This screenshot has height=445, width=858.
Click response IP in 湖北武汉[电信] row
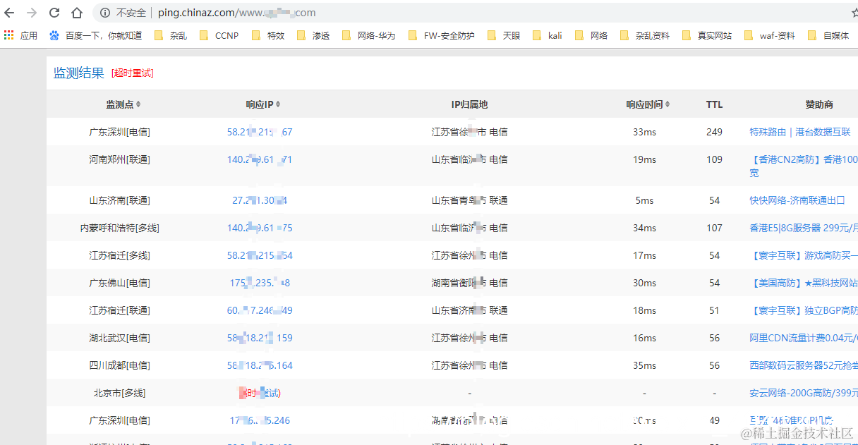tap(260, 338)
